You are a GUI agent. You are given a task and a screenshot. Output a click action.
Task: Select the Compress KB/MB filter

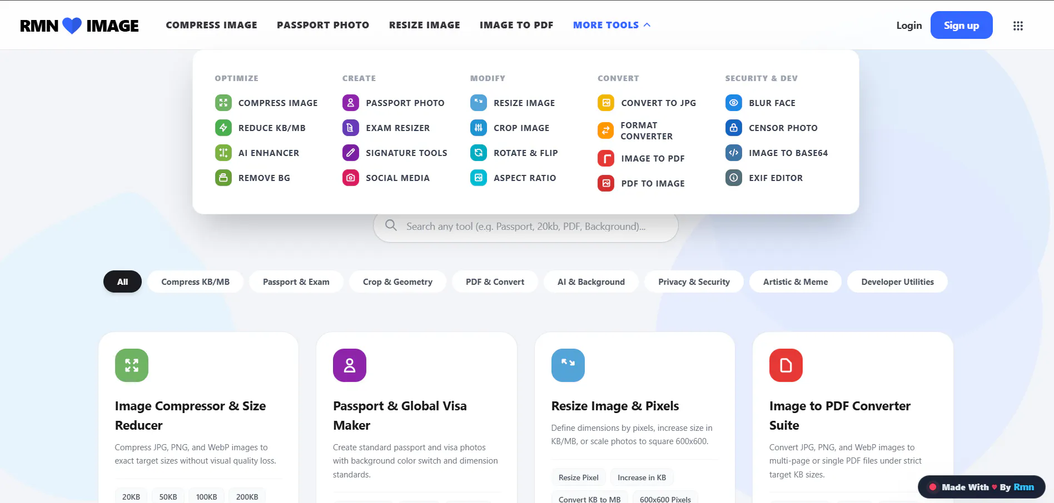pos(195,281)
